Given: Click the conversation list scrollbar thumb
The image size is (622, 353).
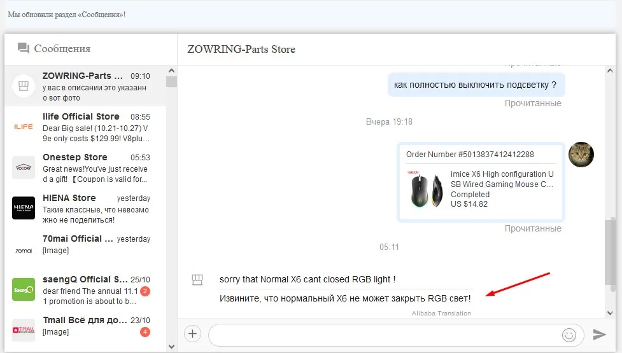Looking at the screenshot, I should (x=171, y=81).
